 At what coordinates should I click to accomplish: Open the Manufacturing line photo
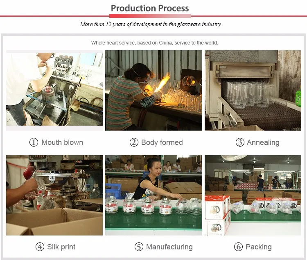153,195
